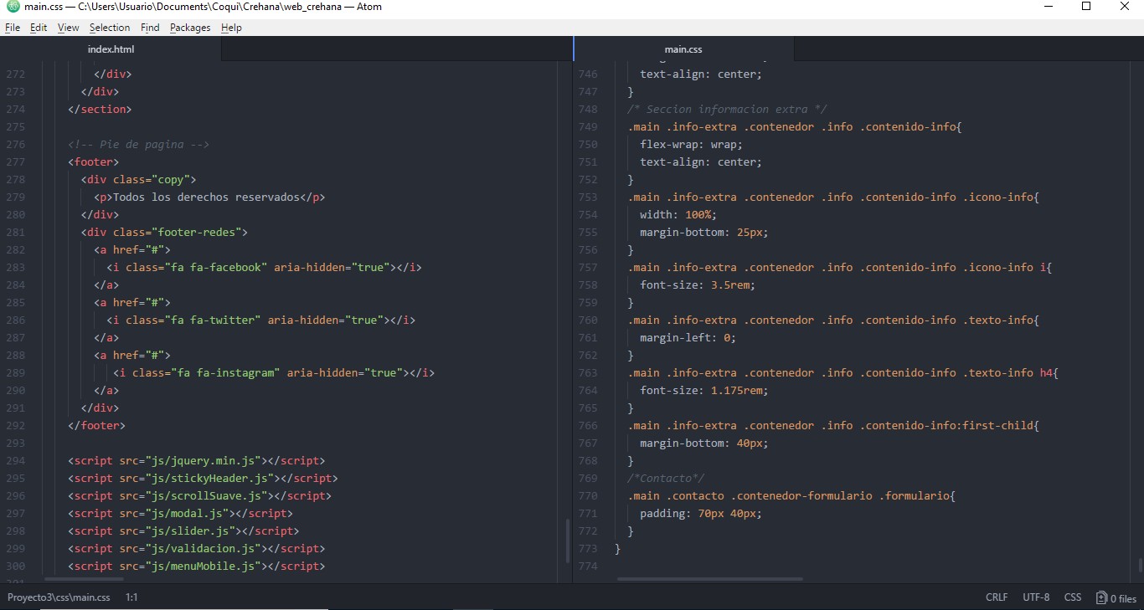Click the .texto-info h4 selector line
1144x610 pixels.
(843, 372)
